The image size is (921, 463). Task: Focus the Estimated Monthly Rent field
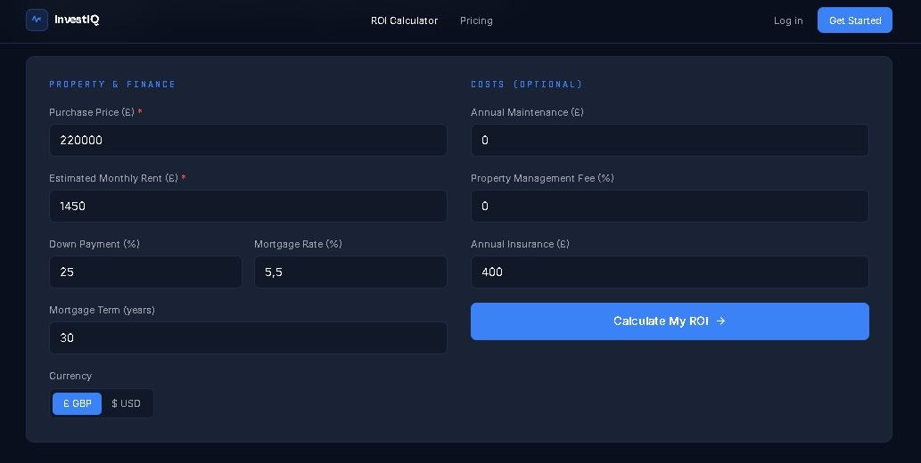248,206
